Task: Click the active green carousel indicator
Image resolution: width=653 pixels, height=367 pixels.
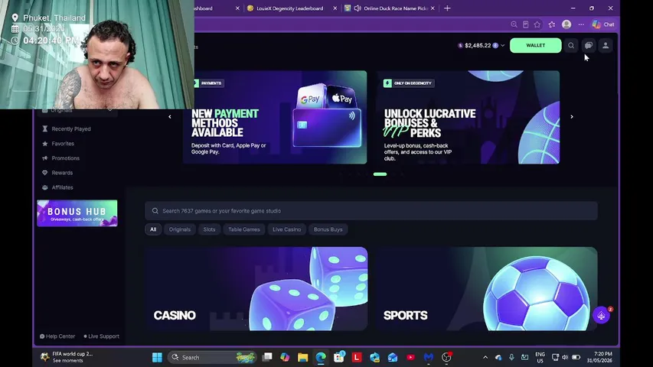Action: (380, 174)
